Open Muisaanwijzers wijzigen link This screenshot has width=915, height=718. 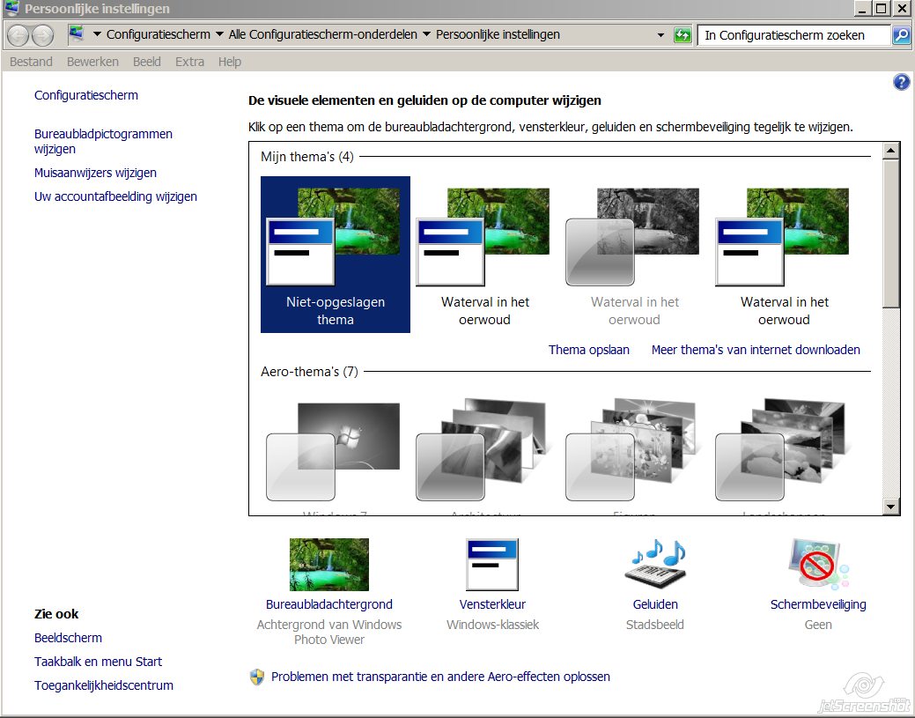click(x=95, y=173)
